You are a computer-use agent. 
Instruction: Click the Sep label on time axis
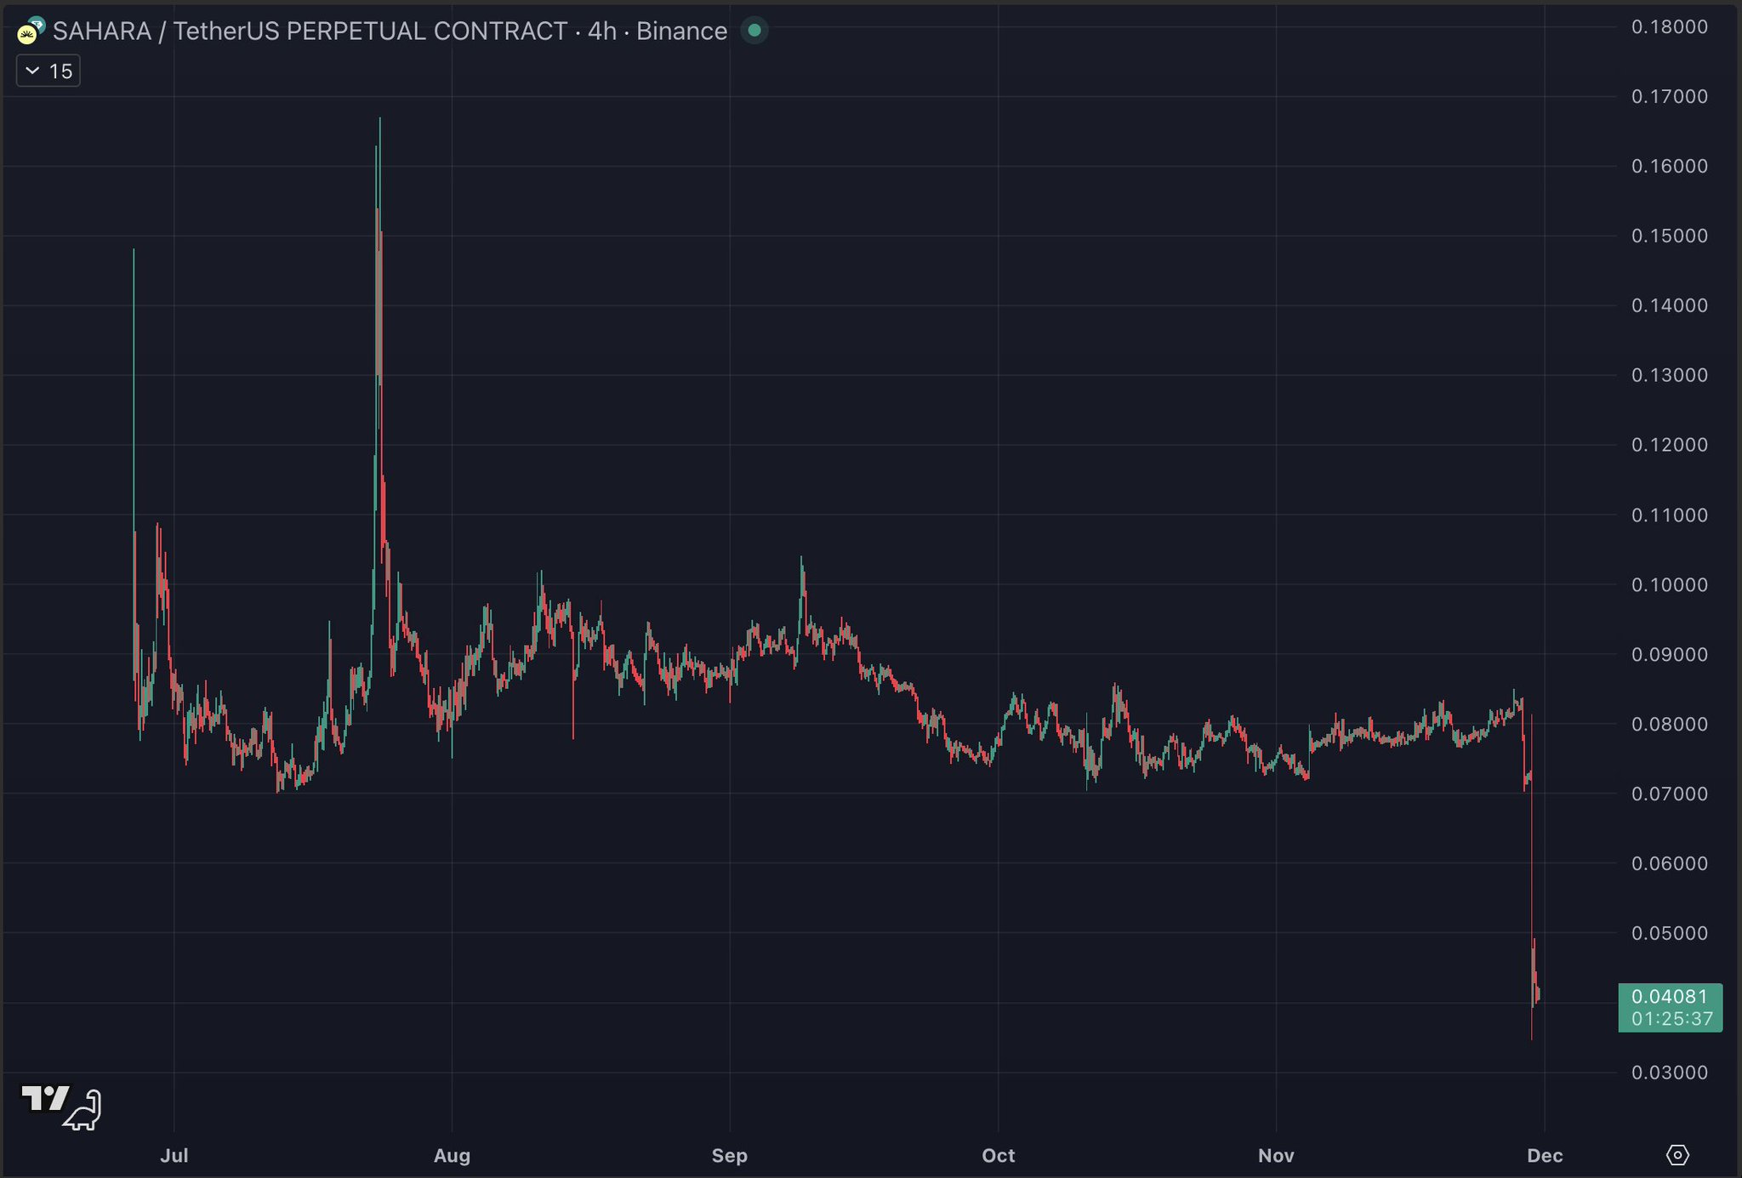[729, 1155]
